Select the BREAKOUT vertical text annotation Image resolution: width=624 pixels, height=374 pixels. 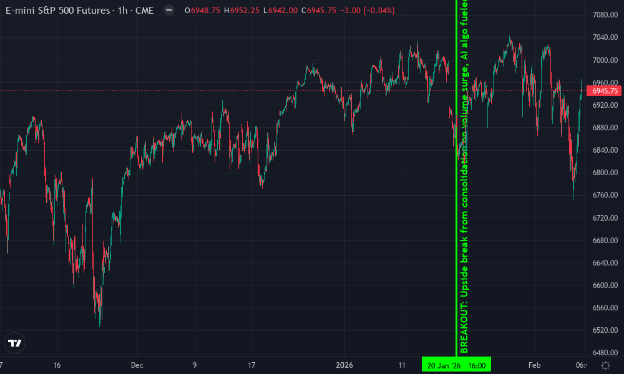[x=464, y=177]
